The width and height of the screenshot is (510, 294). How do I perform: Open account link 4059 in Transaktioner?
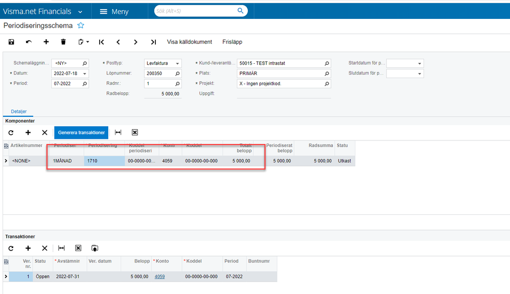point(159,277)
